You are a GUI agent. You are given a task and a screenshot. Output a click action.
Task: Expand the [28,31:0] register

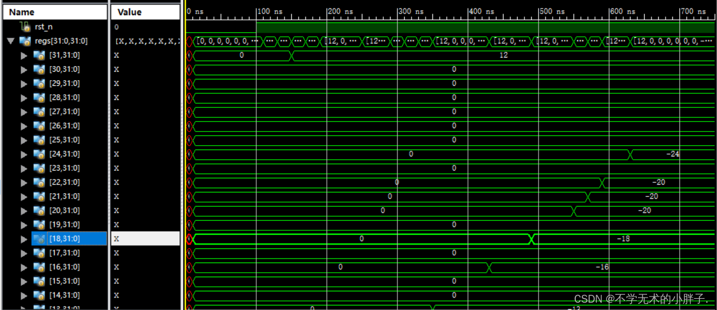24,98
